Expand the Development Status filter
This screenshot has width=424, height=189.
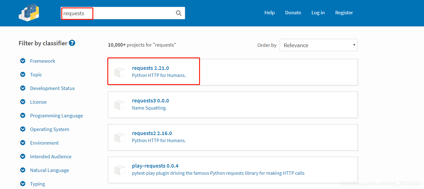(23, 88)
